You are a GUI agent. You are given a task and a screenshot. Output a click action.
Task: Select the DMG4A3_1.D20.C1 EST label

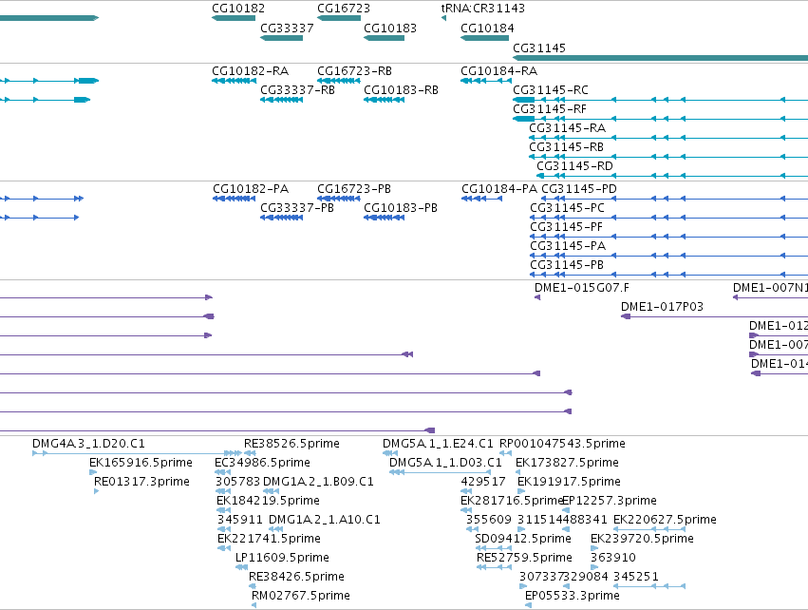click(x=88, y=444)
